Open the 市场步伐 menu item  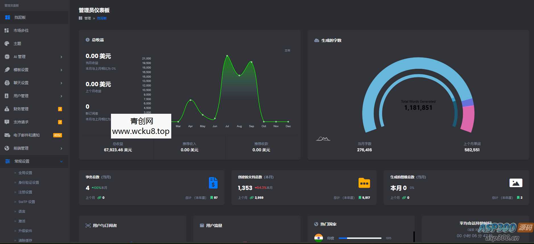[21, 30]
